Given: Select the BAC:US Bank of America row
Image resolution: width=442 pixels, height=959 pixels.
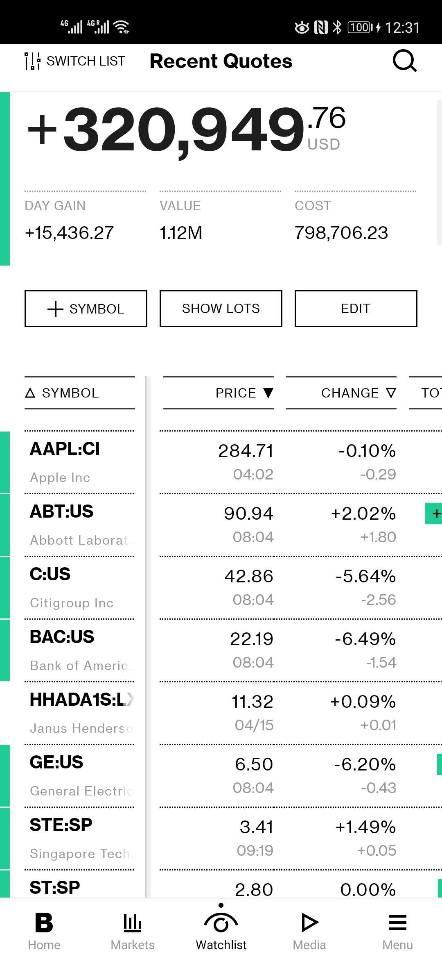Looking at the screenshot, I should (80, 650).
